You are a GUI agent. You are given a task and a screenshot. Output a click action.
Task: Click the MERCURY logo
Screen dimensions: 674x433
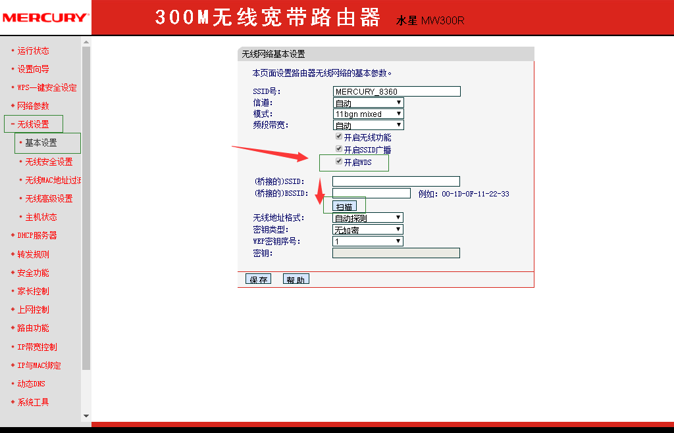45,18
